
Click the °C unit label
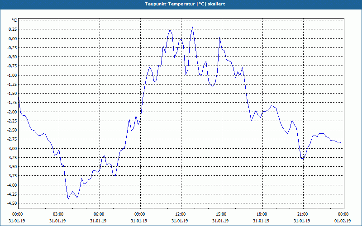pos(14,20)
